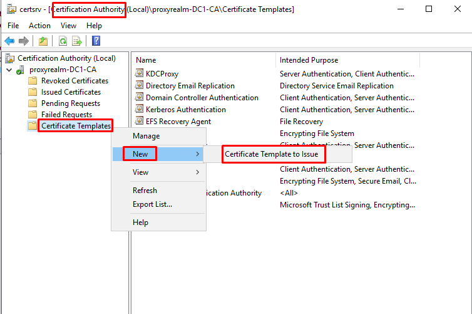Collapse the proxyrealm-DC1-CA tree node
Viewport: 472px width, 314px height.
tap(9, 70)
